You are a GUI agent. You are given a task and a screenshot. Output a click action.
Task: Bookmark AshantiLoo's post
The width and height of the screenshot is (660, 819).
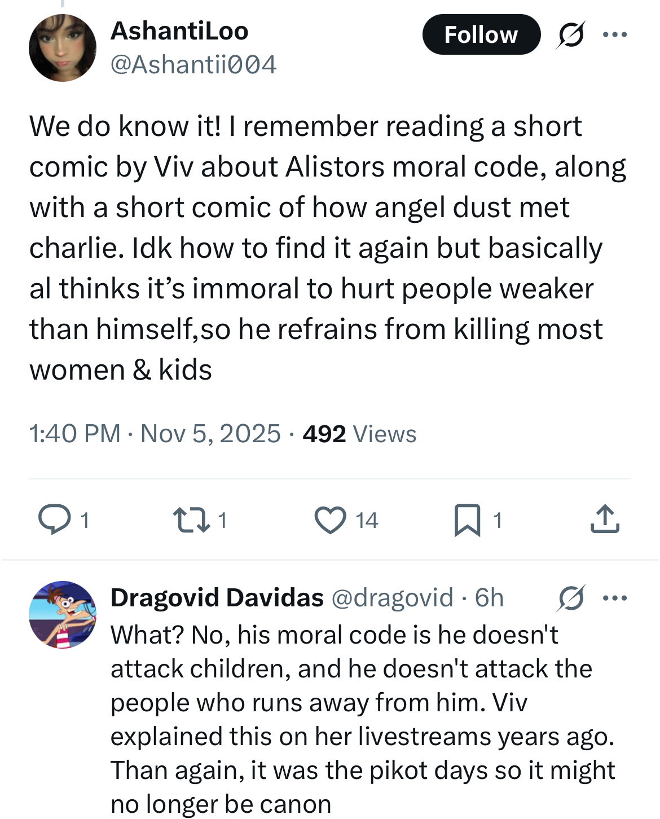tap(468, 519)
